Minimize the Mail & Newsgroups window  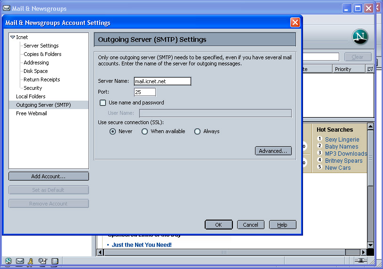(x=346, y=8)
